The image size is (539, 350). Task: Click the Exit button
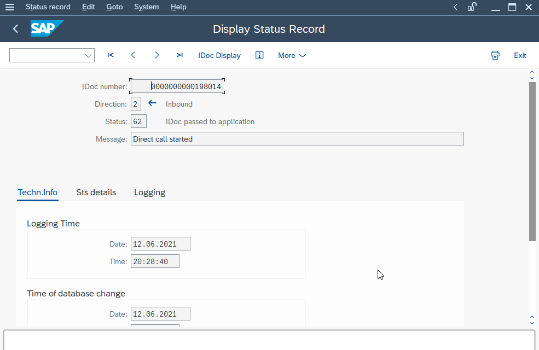coord(520,56)
